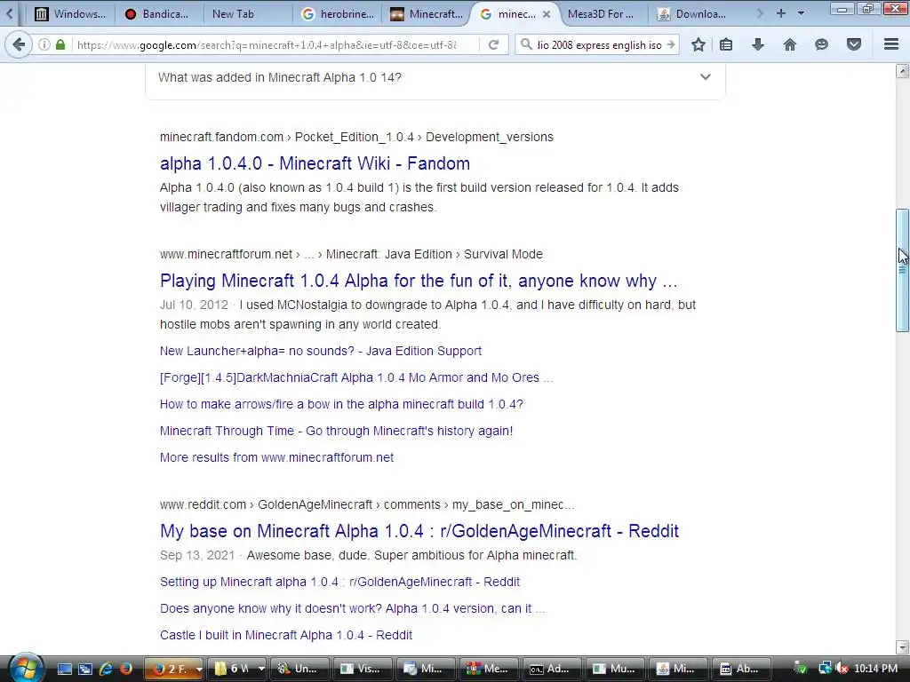910x682 pixels.
Task: Launch Firefox from quick launch
Action: 126,669
